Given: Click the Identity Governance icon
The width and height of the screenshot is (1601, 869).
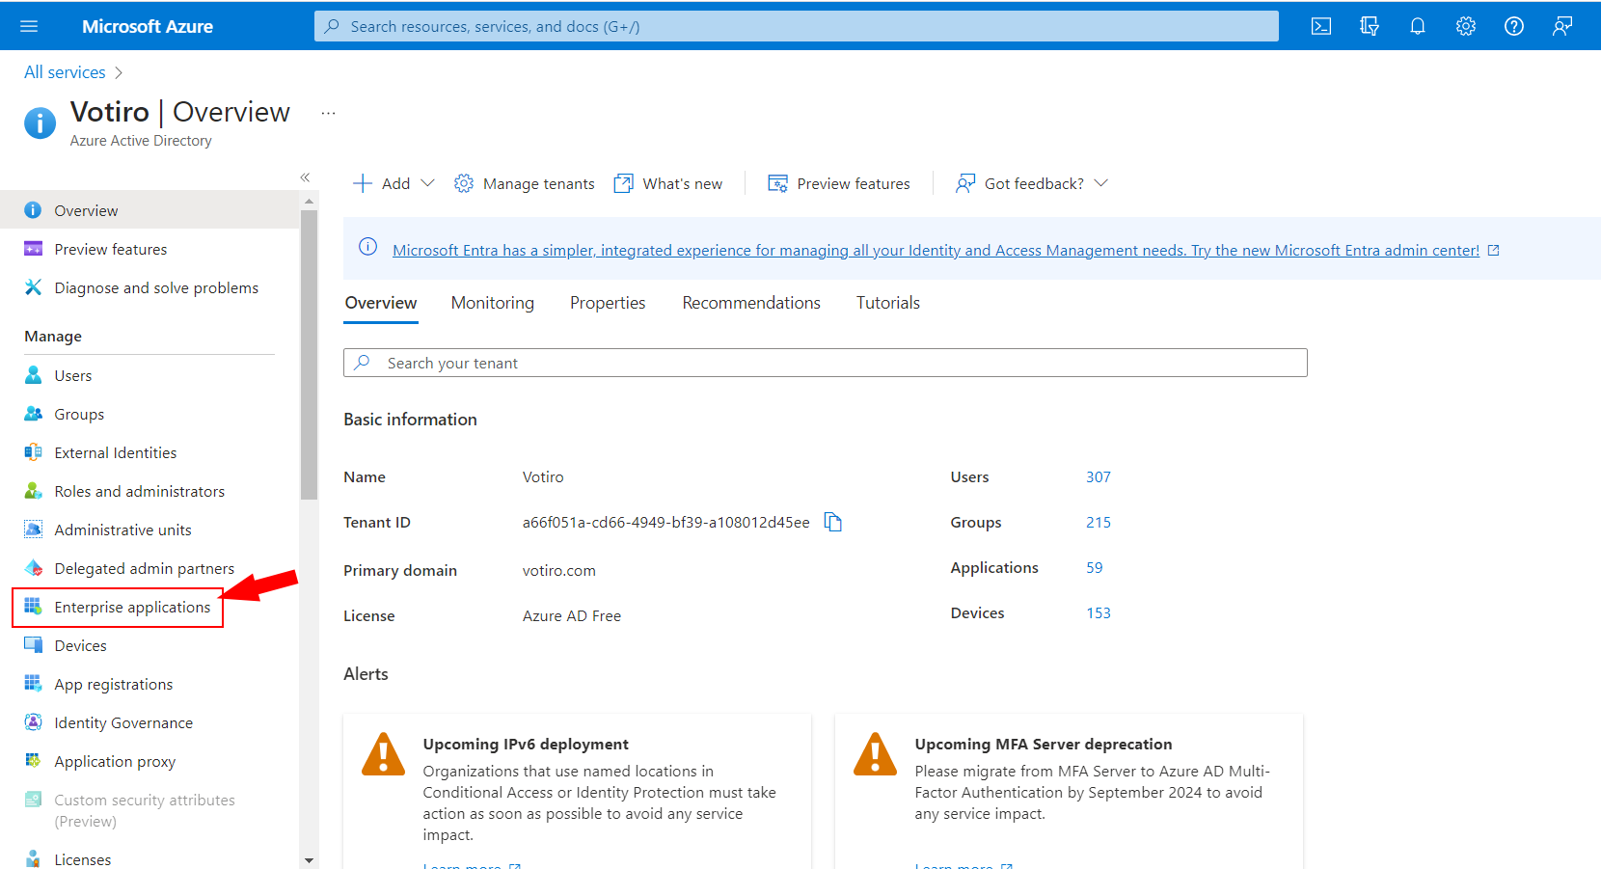Looking at the screenshot, I should point(34,722).
